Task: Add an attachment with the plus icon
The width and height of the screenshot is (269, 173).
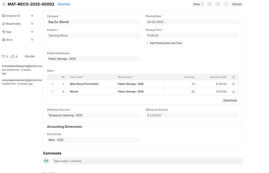Action: pos(32,24)
